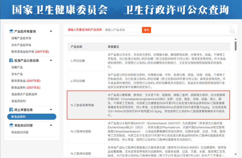Click the 审批知识问答 section title
The height and width of the screenshot is (158, 242).
(24, 125)
